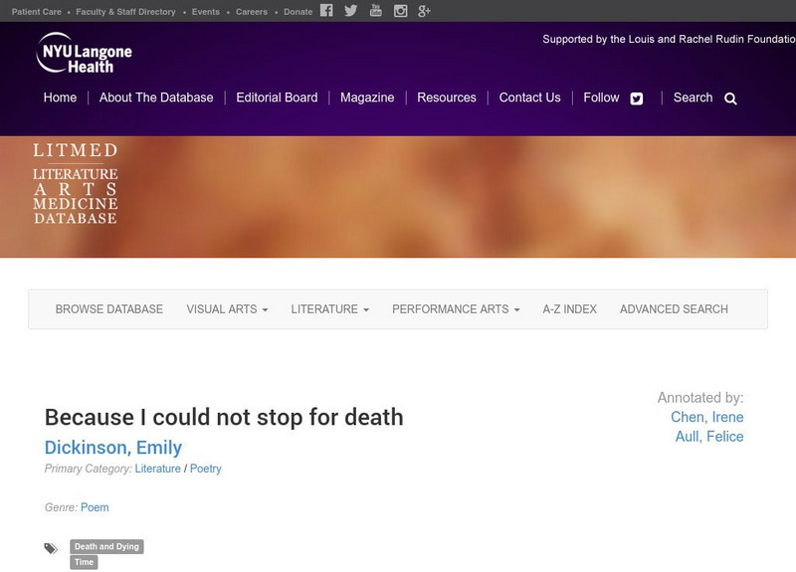
Task: Open the Instagram icon in top bar
Action: click(400, 11)
